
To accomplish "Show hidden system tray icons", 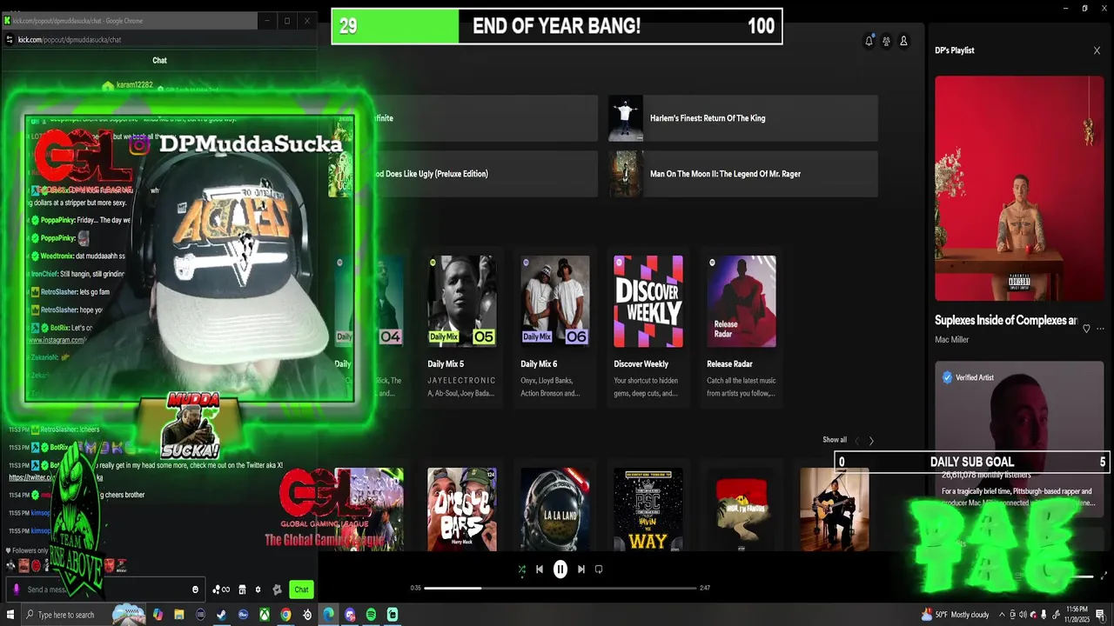I will tap(1002, 615).
